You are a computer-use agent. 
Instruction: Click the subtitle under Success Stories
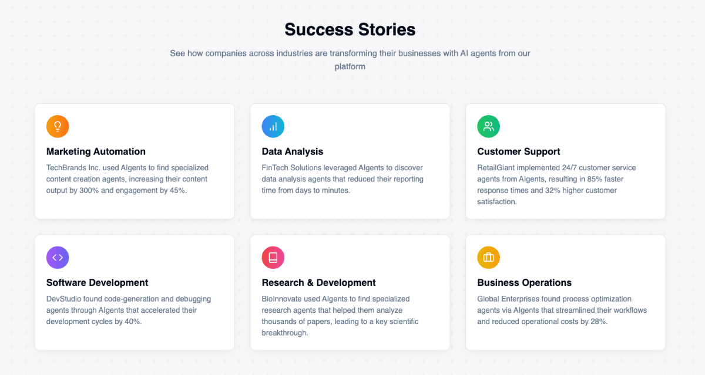click(x=350, y=60)
